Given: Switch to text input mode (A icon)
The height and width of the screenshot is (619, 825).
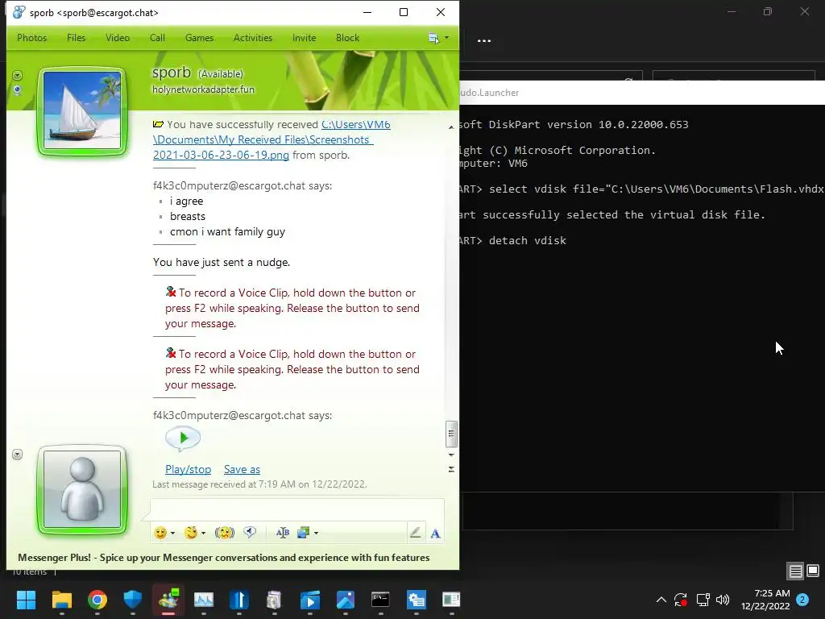Looking at the screenshot, I should [435, 534].
